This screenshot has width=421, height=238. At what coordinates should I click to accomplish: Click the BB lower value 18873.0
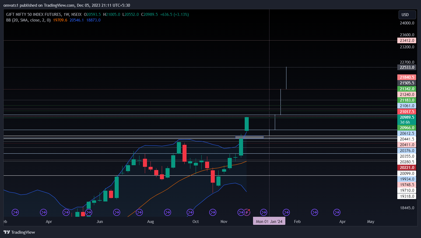[x=93, y=20]
